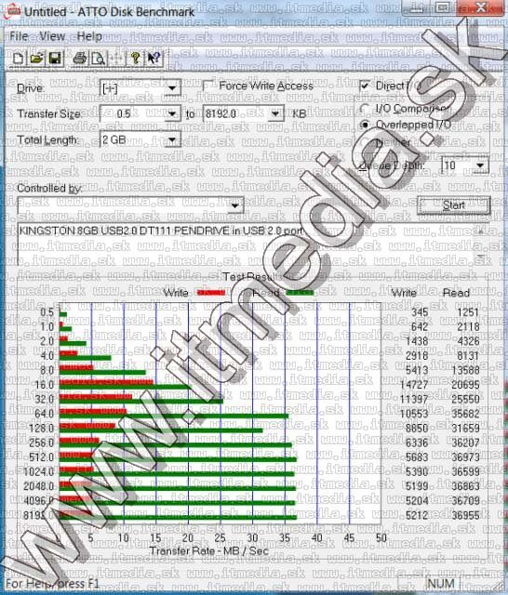Click the red Write legend swatch
The image size is (508, 595).
pyautogui.click(x=211, y=292)
